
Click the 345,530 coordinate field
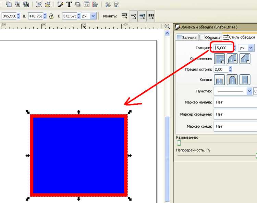click(x=9, y=16)
